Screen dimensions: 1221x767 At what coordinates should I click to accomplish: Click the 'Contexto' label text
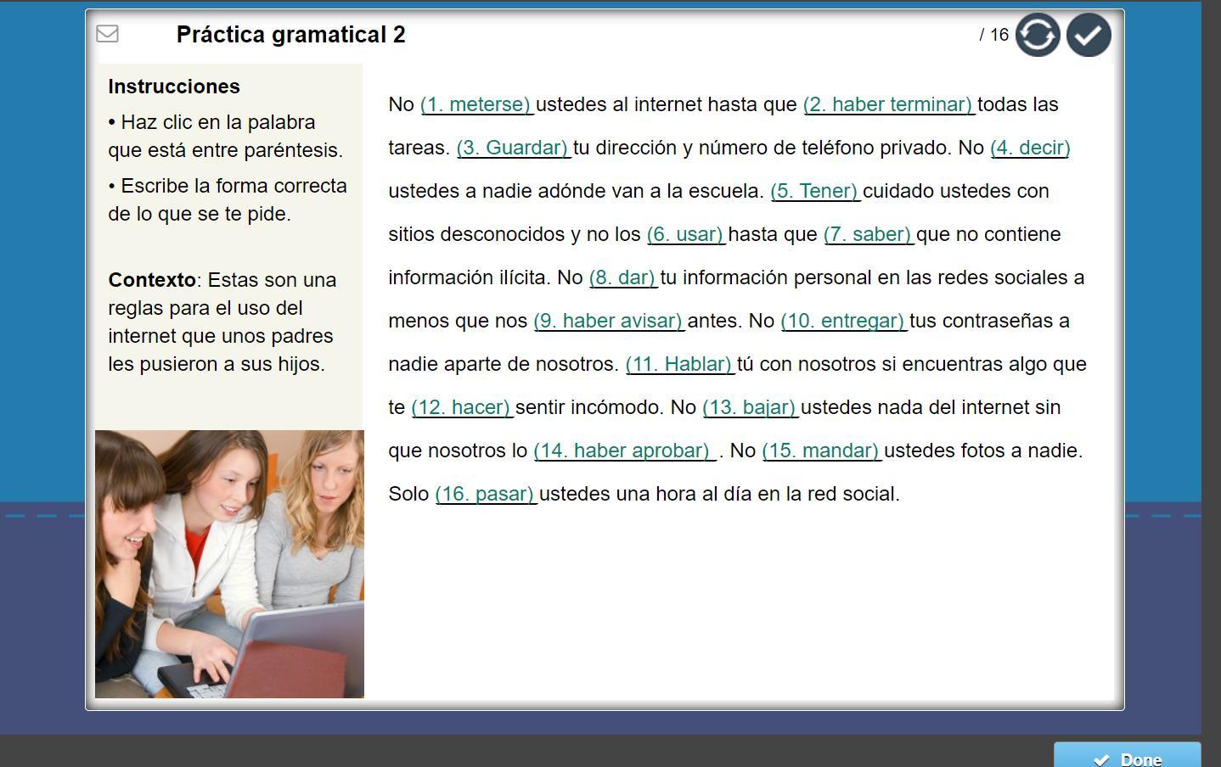[152, 280]
